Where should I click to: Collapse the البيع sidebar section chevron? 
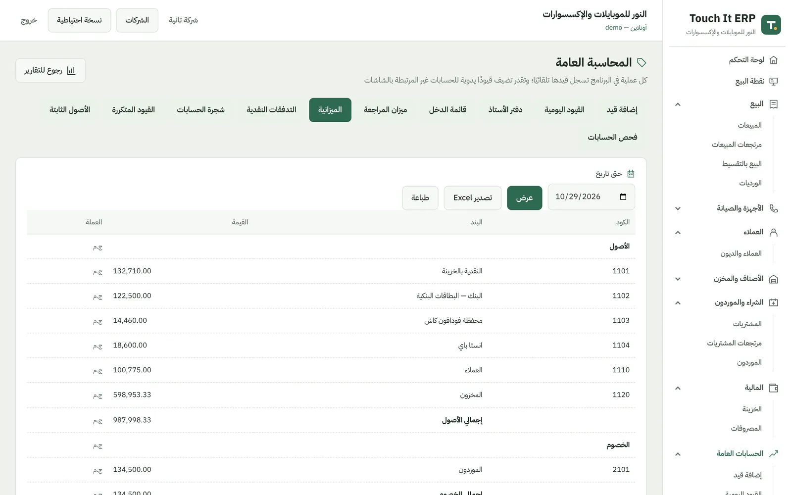(678, 104)
